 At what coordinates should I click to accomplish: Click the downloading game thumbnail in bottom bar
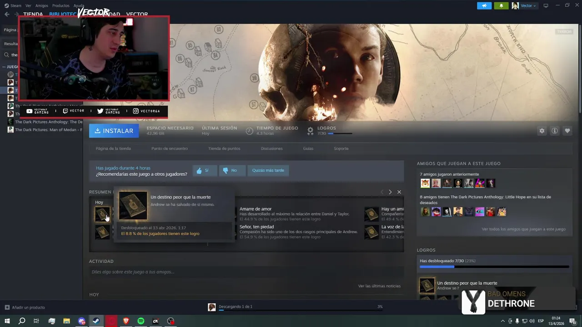coord(212,307)
